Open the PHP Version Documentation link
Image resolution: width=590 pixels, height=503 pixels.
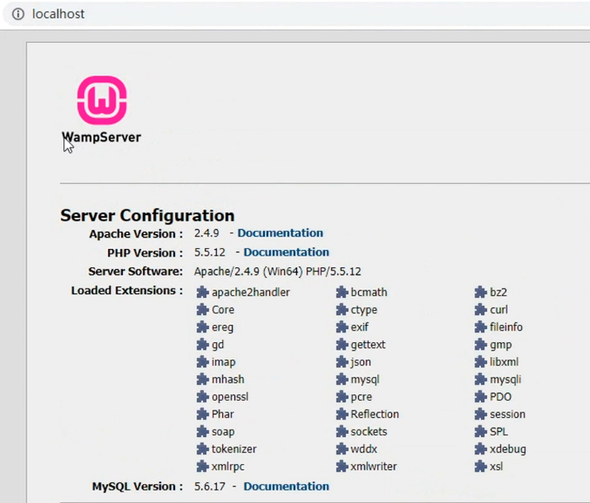(x=286, y=252)
